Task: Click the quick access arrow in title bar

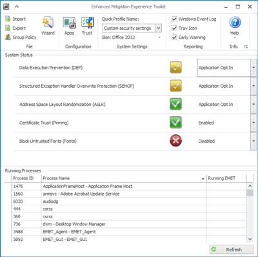Action: tap(17, 6)
